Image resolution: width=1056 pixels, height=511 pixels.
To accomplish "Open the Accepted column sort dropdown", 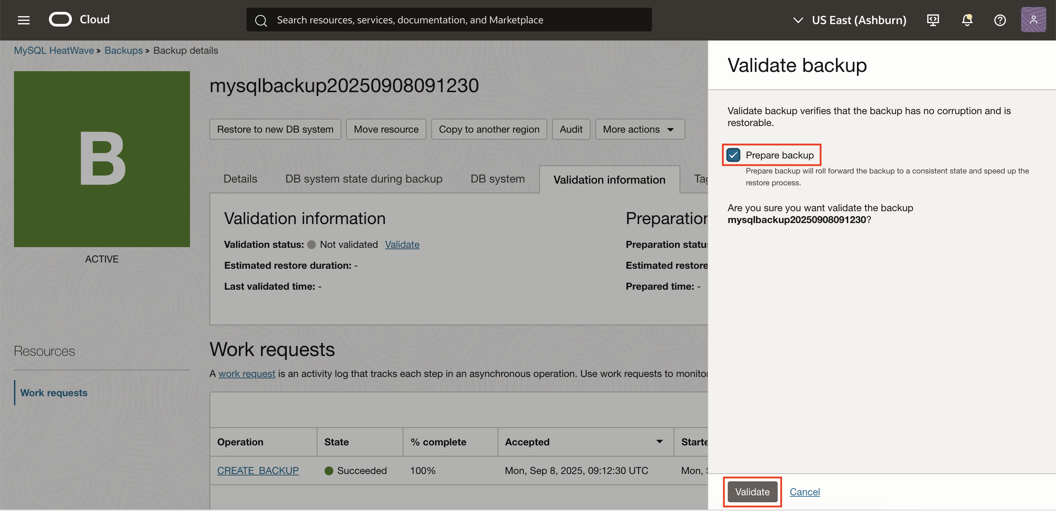I will click(x=659, y=442).
